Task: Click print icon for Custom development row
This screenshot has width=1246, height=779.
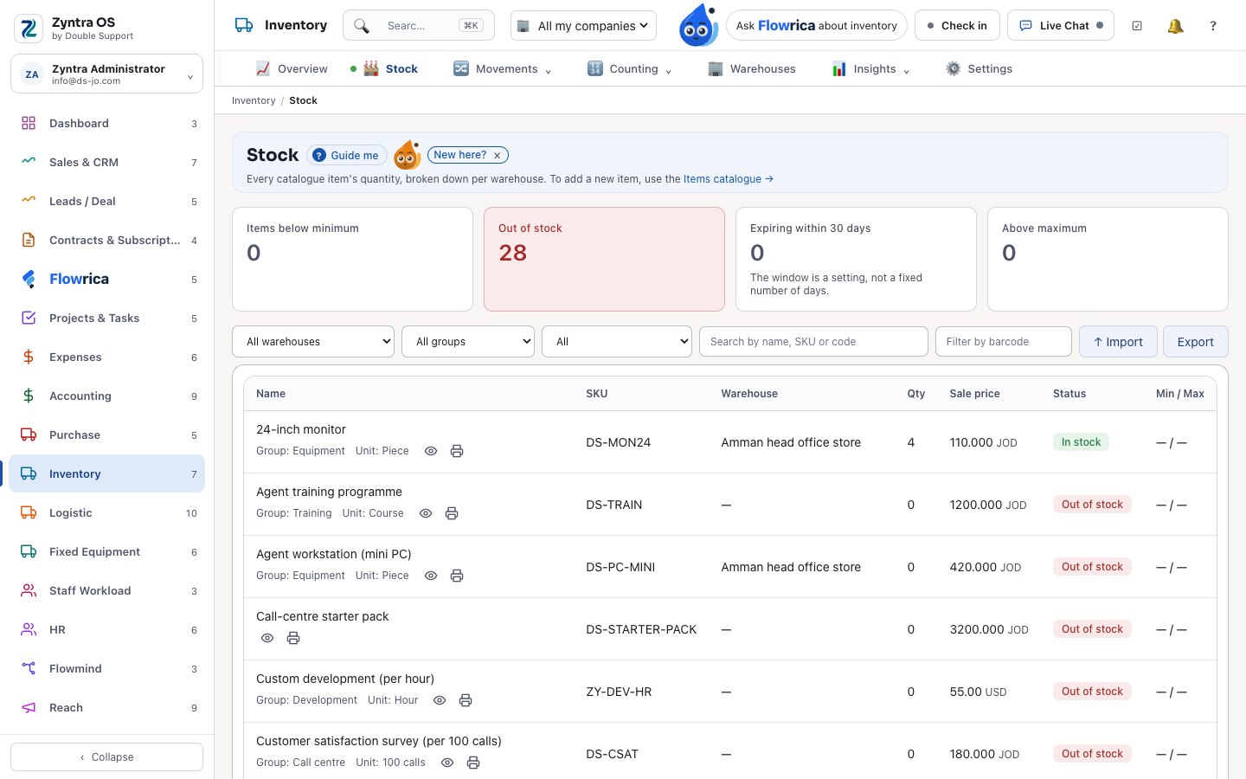Action: click(x=466, y=700)
